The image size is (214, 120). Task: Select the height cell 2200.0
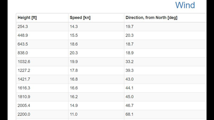coord(24,114)
